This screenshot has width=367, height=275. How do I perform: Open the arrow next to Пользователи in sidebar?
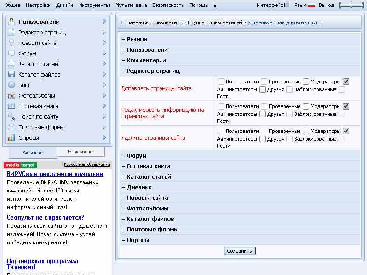coord(104,22)
